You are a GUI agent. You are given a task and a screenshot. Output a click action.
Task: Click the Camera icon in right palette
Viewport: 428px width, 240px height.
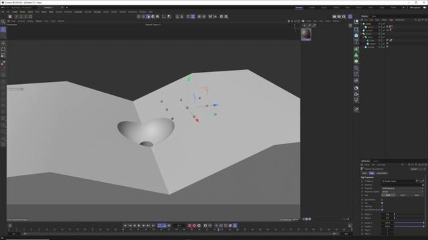(356, 95)
